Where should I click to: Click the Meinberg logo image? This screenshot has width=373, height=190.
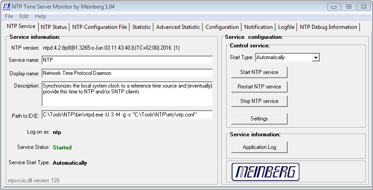pos(265,171)
